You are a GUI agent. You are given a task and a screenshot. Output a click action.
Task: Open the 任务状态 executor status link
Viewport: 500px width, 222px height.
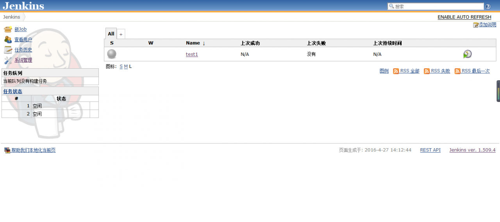point(12,91)
